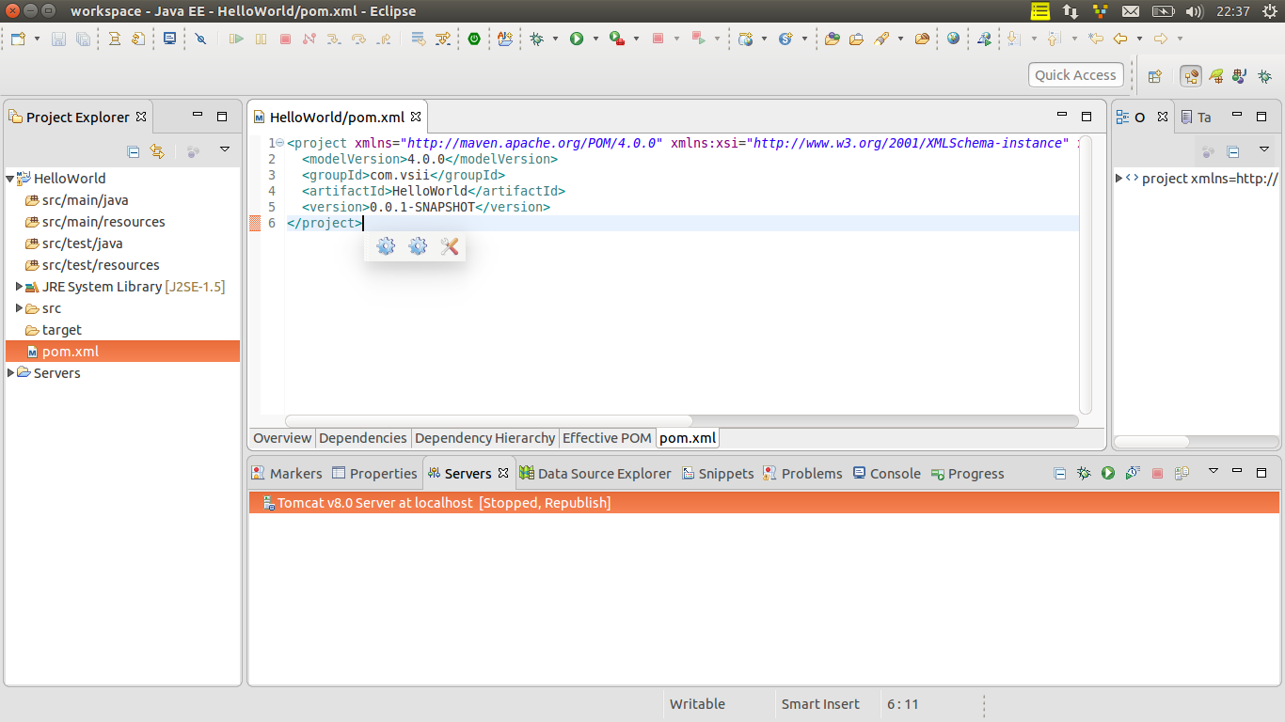
Task: Click the Save All toolbar icon
Action: tap(83, 39)
